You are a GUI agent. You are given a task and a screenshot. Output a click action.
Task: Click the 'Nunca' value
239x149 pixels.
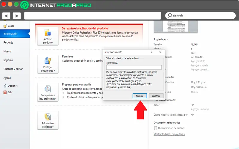(194, 92)
